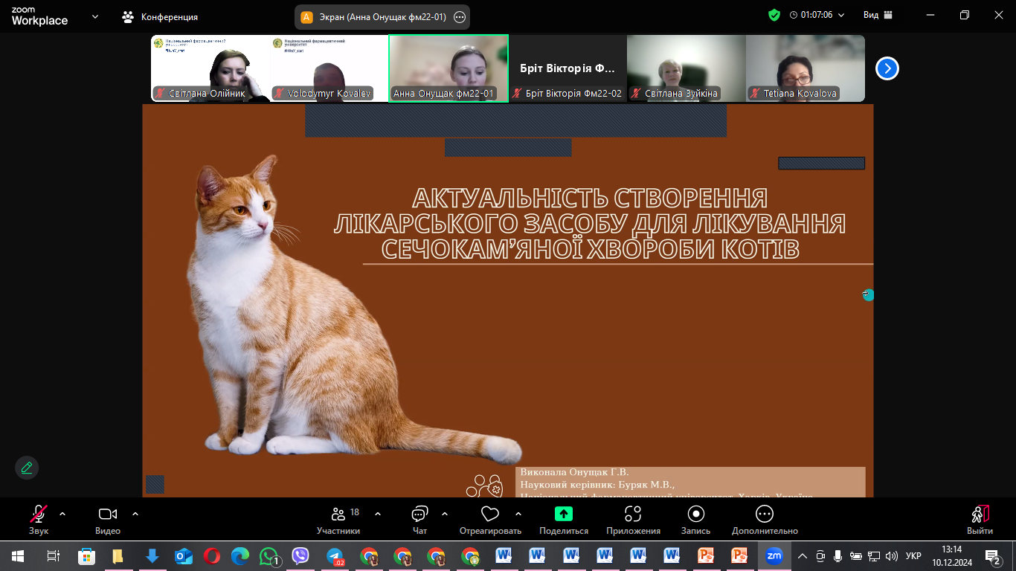Select the Экран (Анна Онущак фм22-01) tab
This screenshot has width=1016, height=571.
[383, 16]
